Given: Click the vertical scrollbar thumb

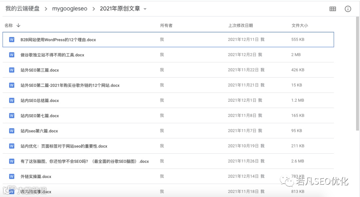Looking at the screenshot, I should pos(358,73).
